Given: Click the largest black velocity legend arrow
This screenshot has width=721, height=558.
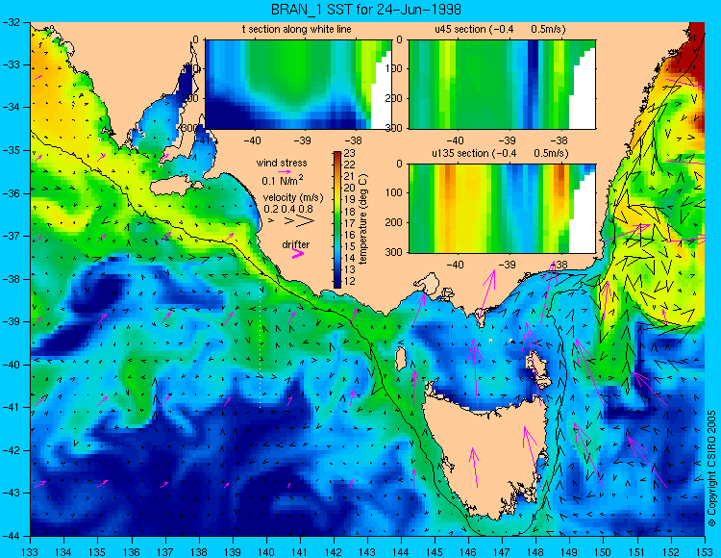Looking at the screenshot, I should (306, 221).
